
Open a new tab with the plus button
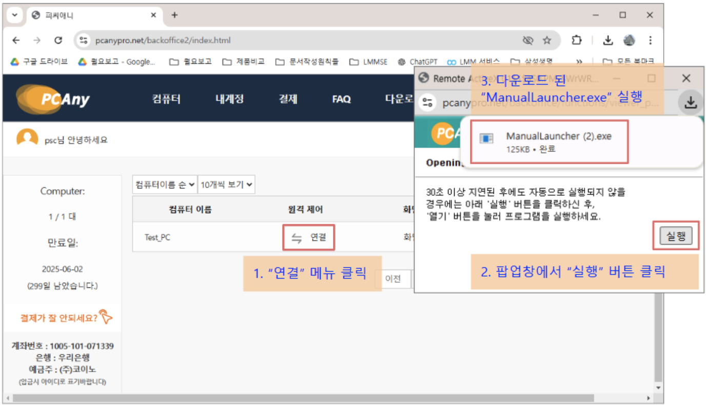tap(174, 15)
